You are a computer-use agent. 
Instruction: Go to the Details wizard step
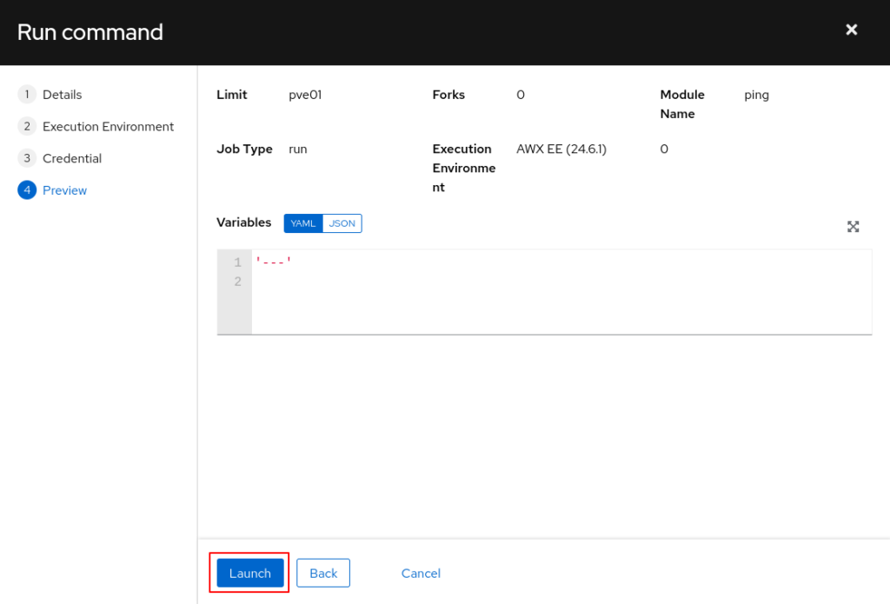pyautogui.click(x=62, y=95)
